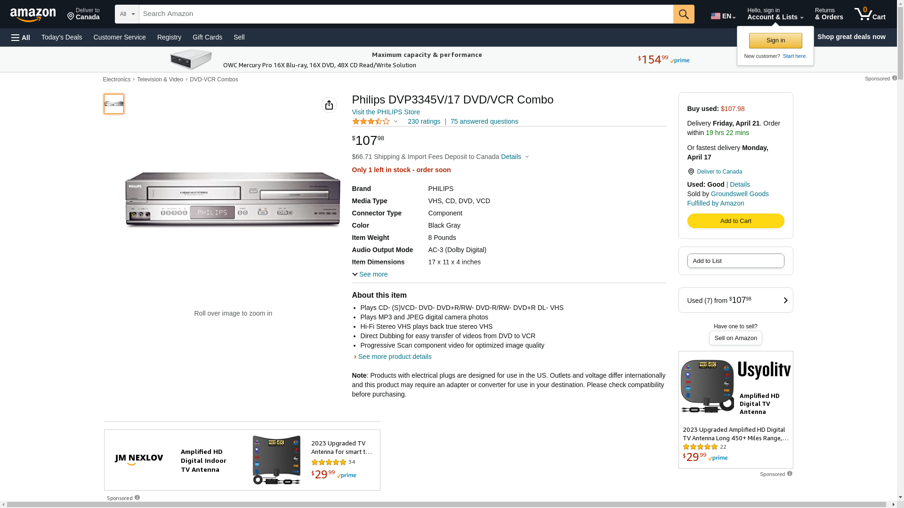Expand the rating breakdown arrow
This screenshot has height=508, width=904.
(x=395, y=121)
